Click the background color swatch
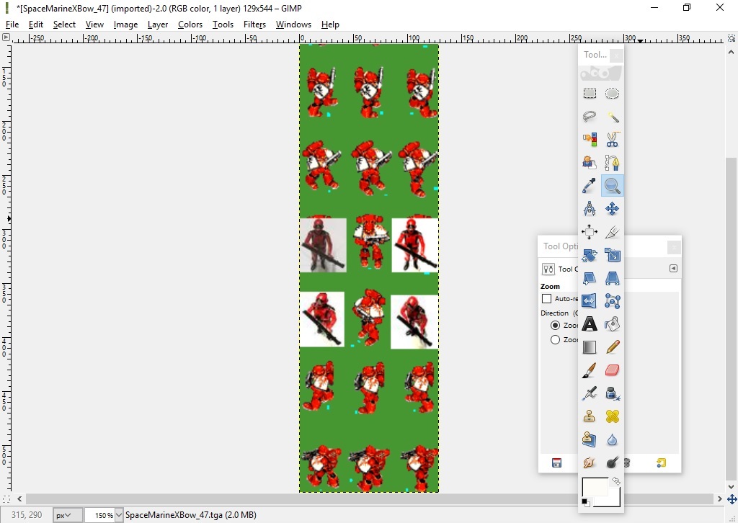The width and height of the screenshot is (738, 523). click(614, 501)
